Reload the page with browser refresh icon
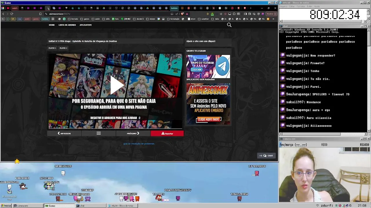The image size is (371, 208). [x=12, y=14]
